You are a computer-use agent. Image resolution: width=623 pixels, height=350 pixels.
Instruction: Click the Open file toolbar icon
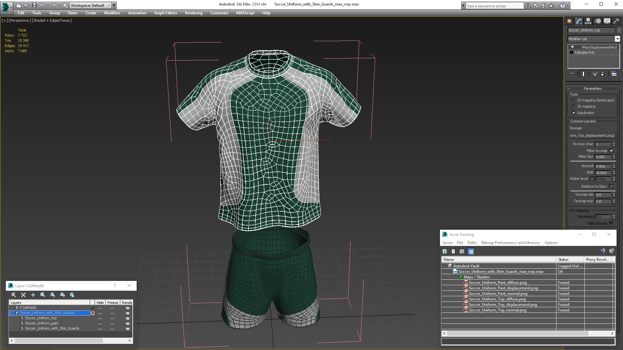26,5
